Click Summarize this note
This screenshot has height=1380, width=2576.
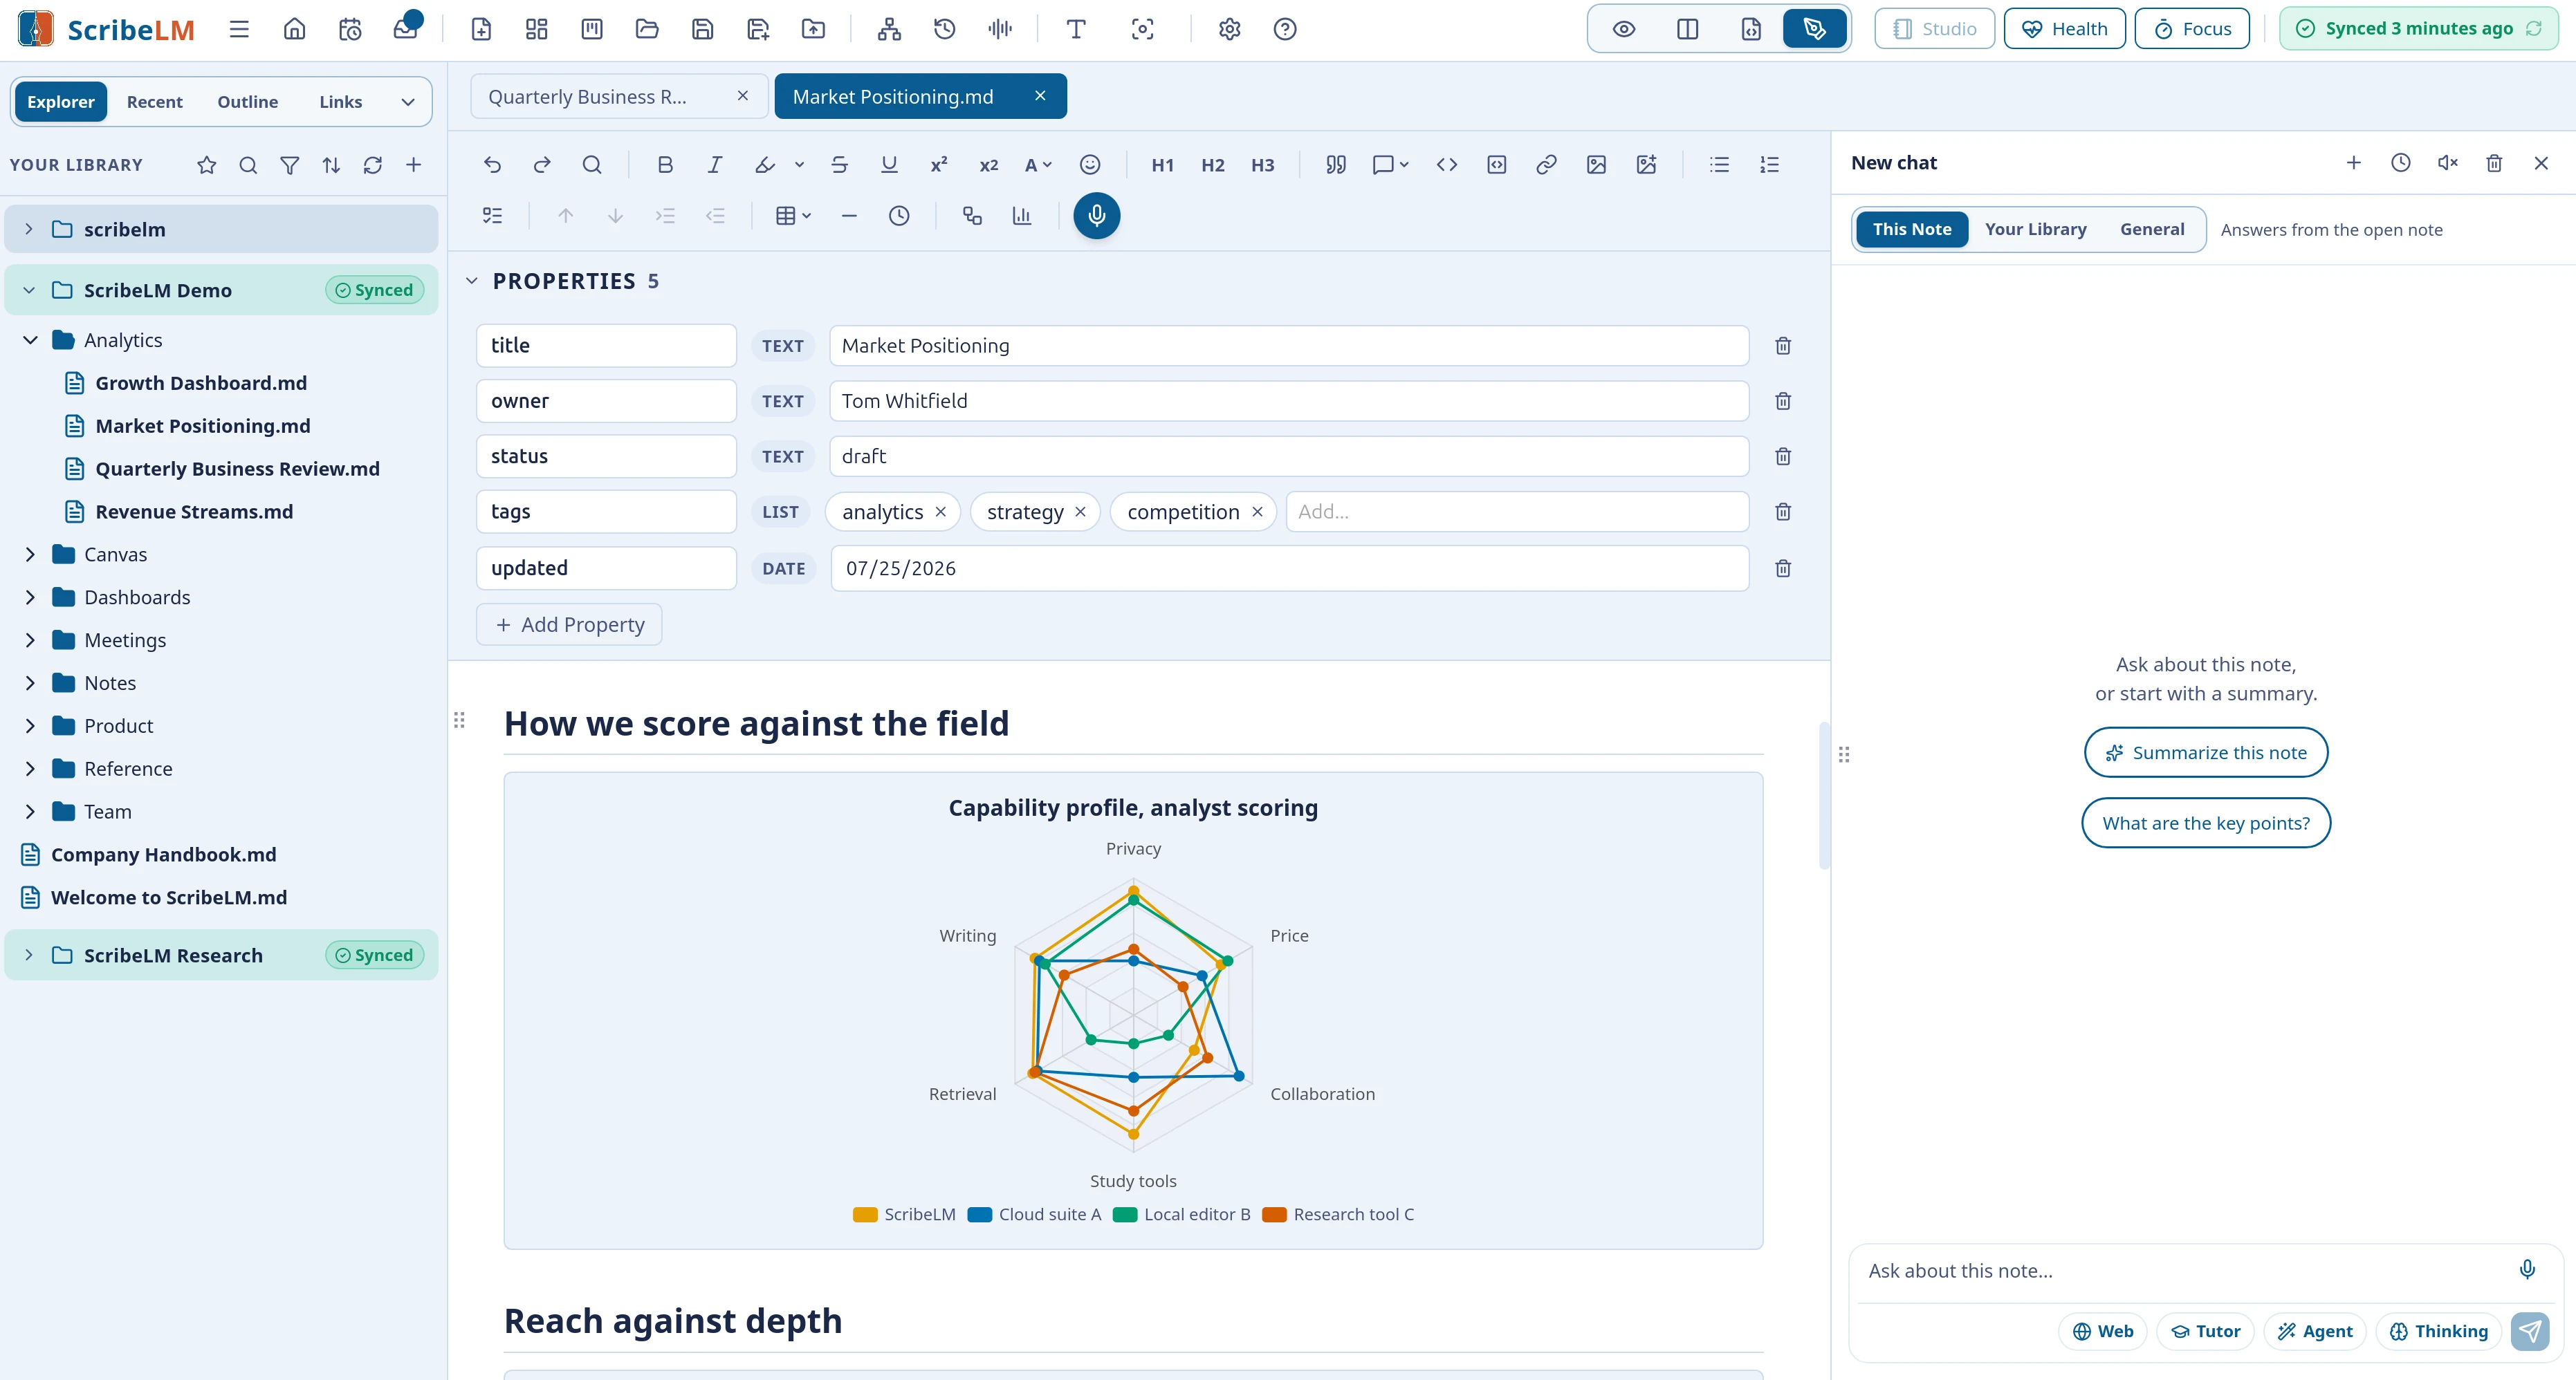[x=2206, y=752]
